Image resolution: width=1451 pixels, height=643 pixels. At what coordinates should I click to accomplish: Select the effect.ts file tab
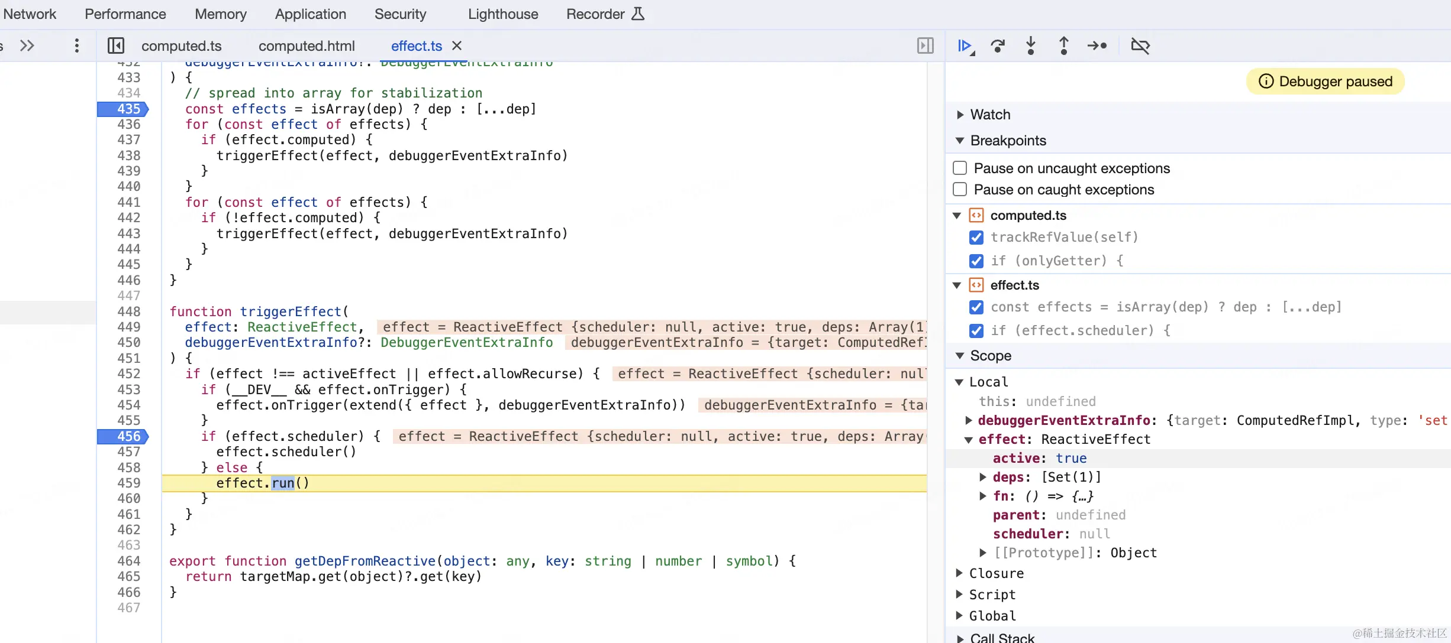click(x=417, y=46)
